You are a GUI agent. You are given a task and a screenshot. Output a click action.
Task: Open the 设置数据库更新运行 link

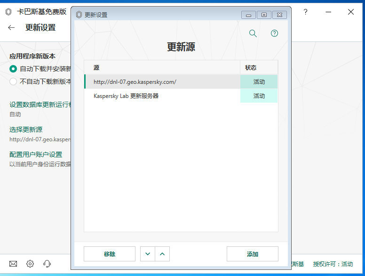pos(40,105)
